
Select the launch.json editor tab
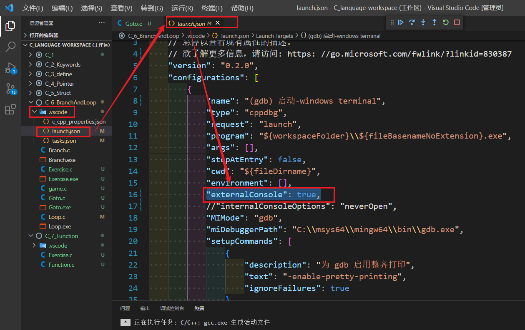pyautogui.click(x=191, y=23)
